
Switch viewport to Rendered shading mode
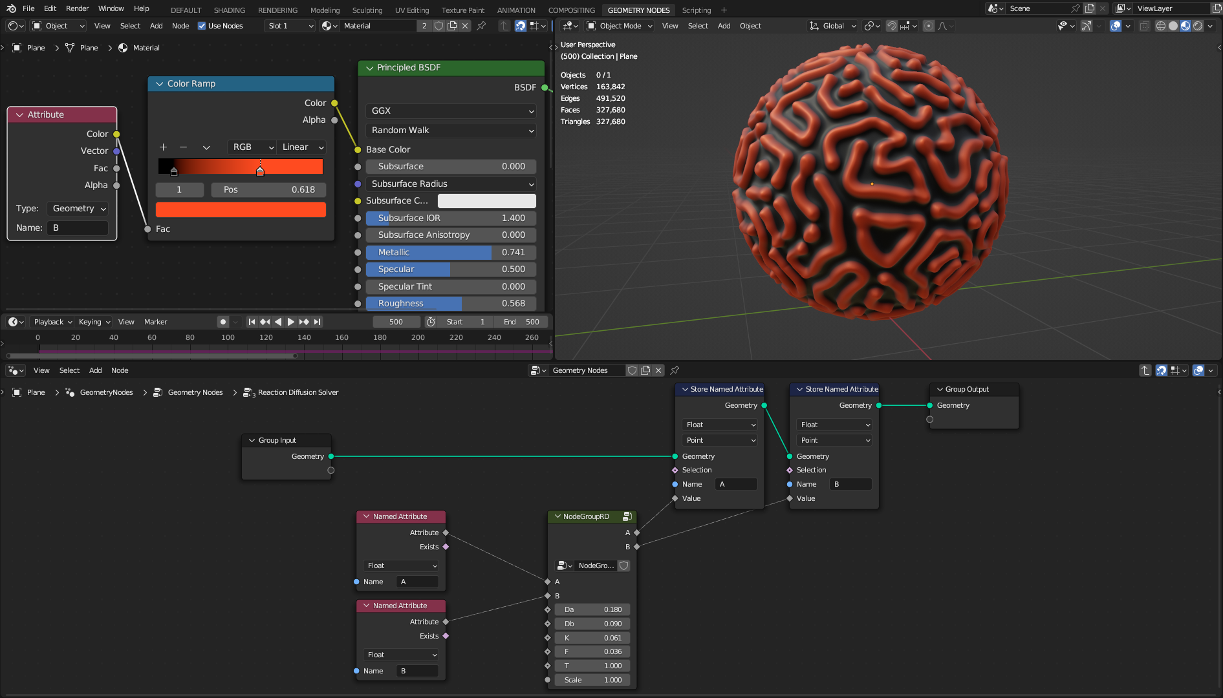point(1196,26)
